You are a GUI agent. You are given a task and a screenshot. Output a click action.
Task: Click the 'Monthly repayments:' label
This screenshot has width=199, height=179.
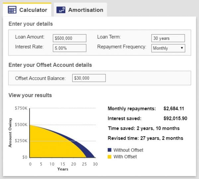[132, 109]
